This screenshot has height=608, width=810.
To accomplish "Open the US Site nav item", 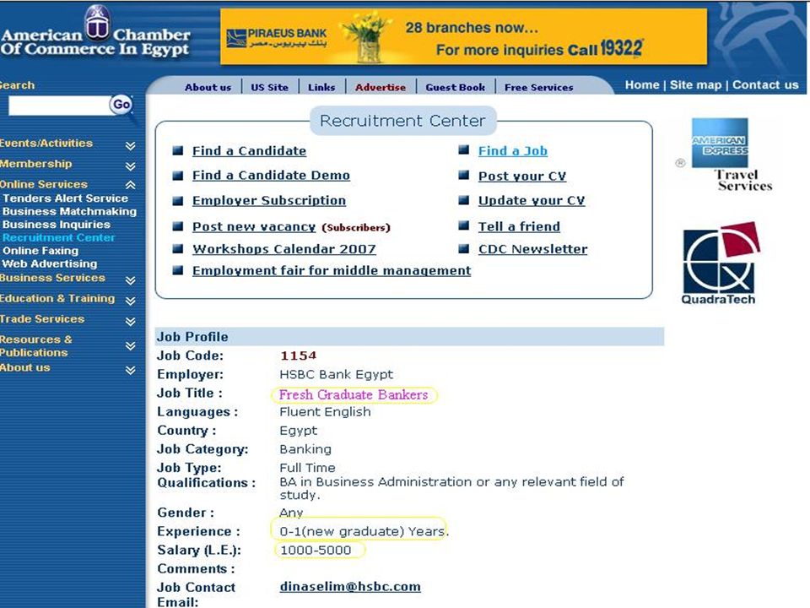I will [x=270, y=87].
